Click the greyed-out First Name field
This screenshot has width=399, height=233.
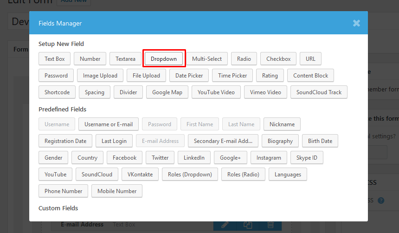(200, 124)
